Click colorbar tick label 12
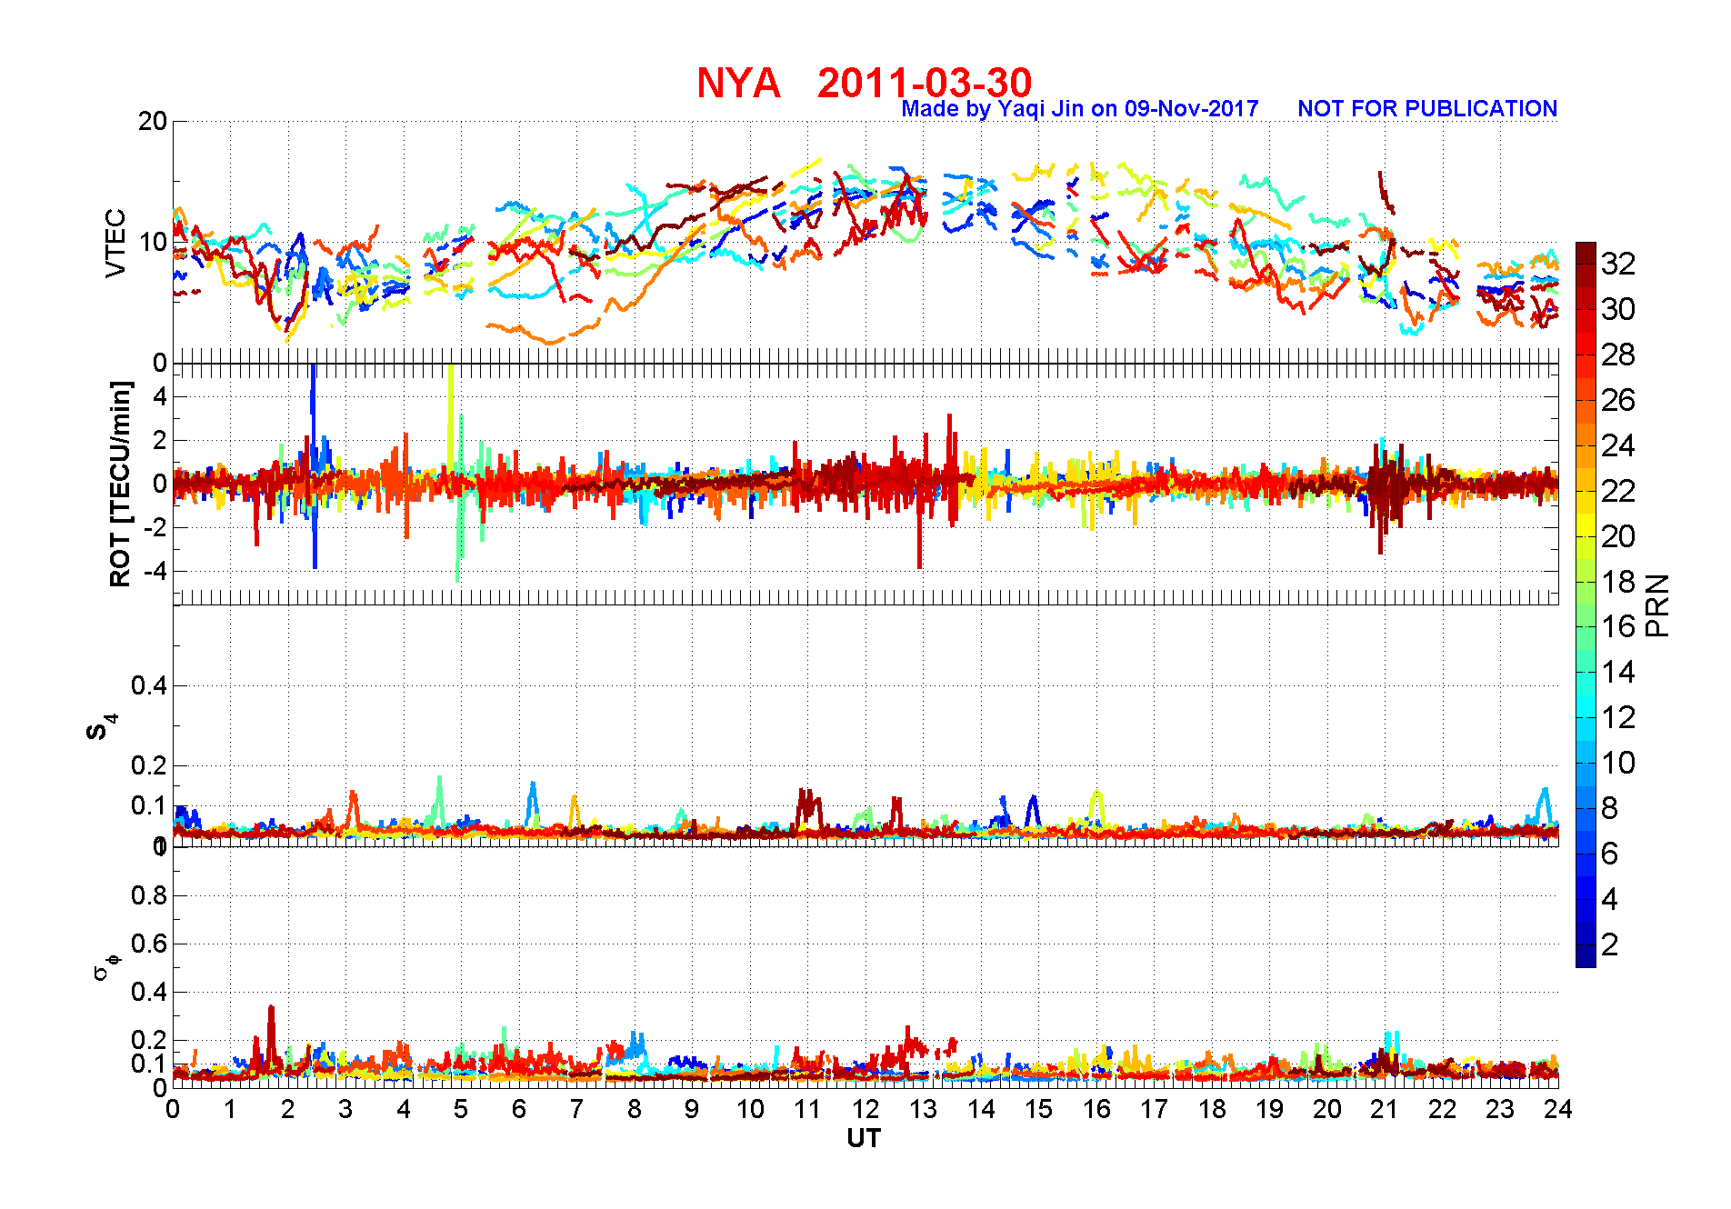This screenshot has height=1209, width=1731. (x=1618, y=717)
